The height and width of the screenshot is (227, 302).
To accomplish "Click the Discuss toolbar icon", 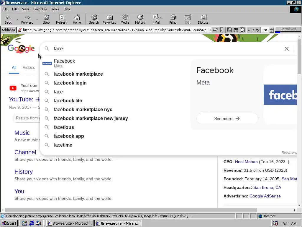I will click(x=203, y=19).
